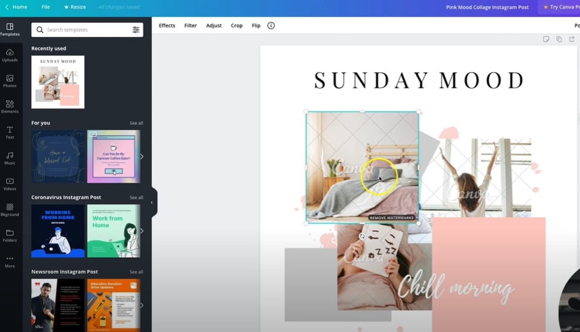Open the Videos sidebar tab
The image size is (580, 332).
[10, 184]
